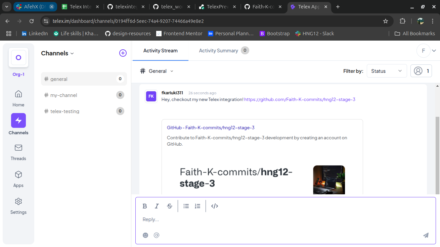Screen dimensions: 440x247
Task: Click the F user avatar
Action: (x=424, y=51)
